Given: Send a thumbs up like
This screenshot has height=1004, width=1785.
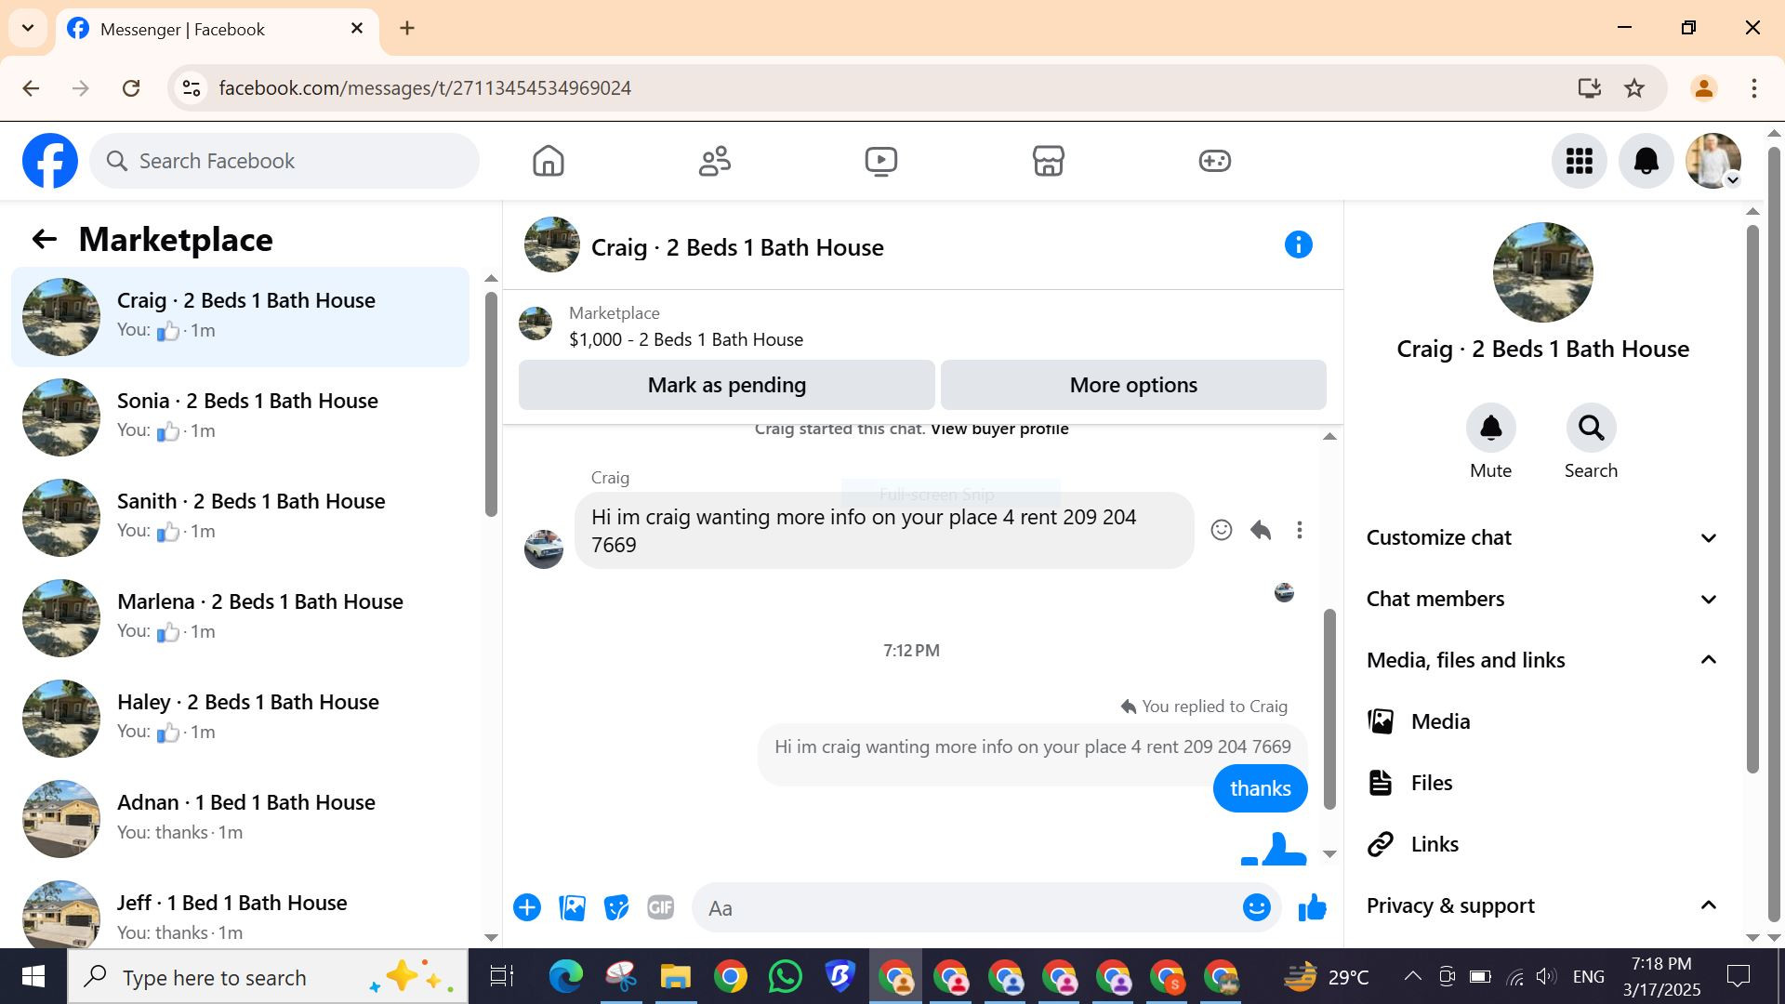Looking at the screenshot, I should click(x=1313, y=907).
